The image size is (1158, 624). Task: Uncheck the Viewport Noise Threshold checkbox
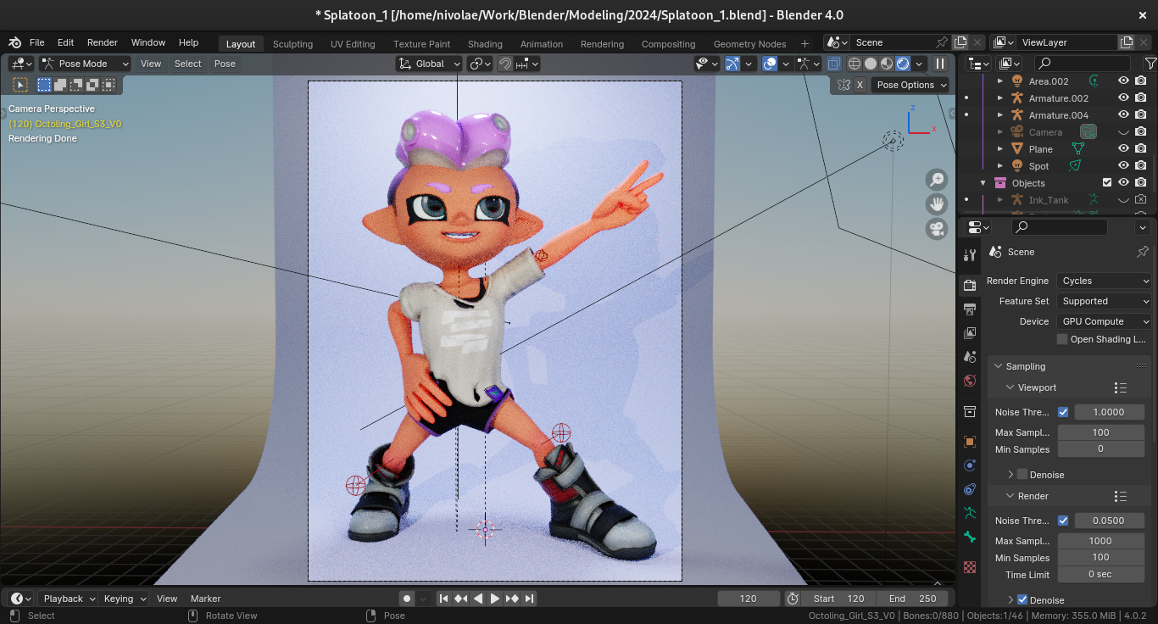pos(1063,412)
